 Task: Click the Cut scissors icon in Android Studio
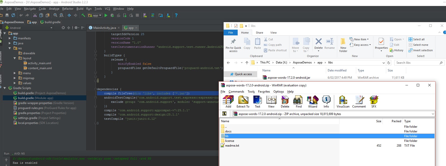point(35,15)
